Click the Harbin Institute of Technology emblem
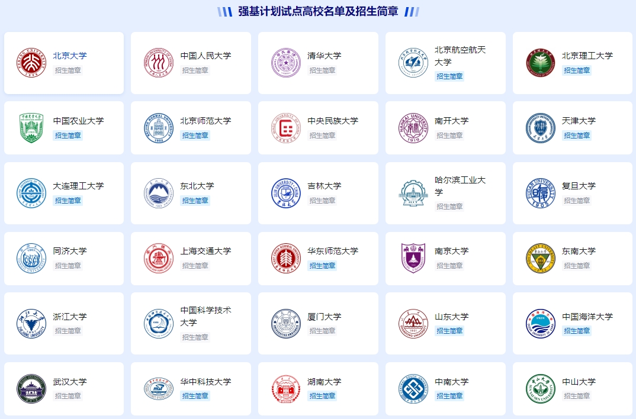The image size is (636, 419). [413, 192]
